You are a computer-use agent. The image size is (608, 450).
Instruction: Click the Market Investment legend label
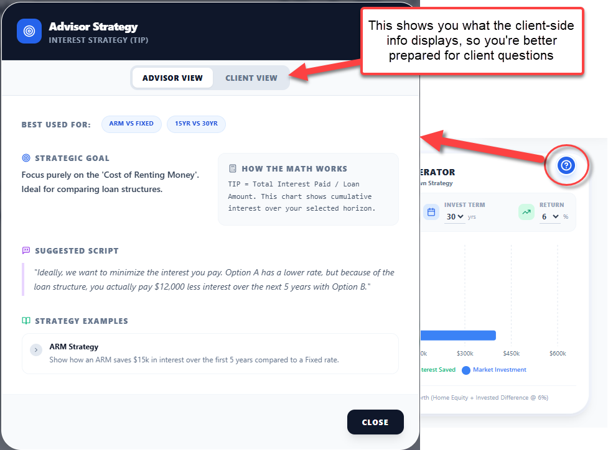[x=500, y=370]
